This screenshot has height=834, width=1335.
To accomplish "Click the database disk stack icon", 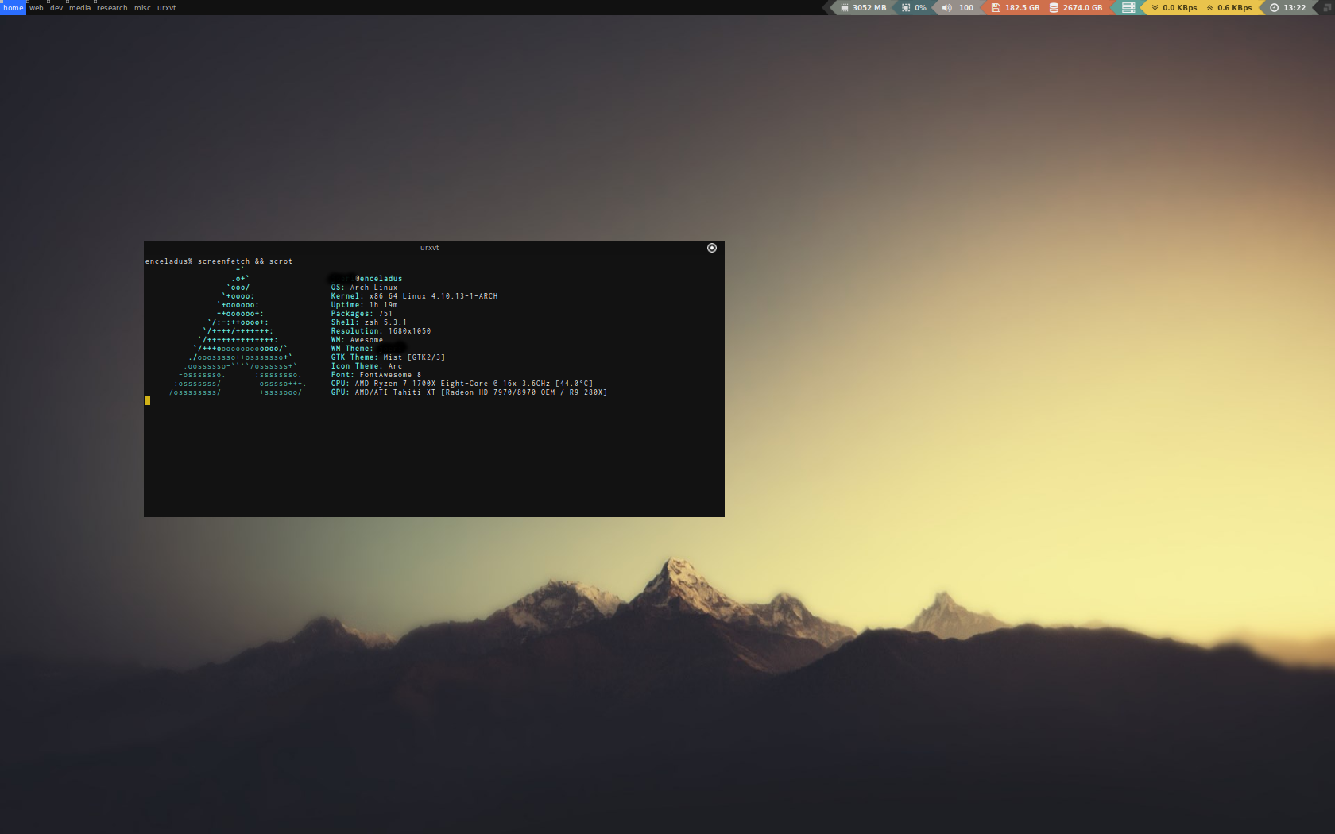I will (x=1054, y=7).
